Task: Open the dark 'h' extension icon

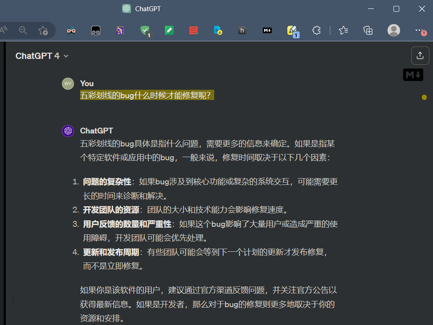Action: [242, 30]
